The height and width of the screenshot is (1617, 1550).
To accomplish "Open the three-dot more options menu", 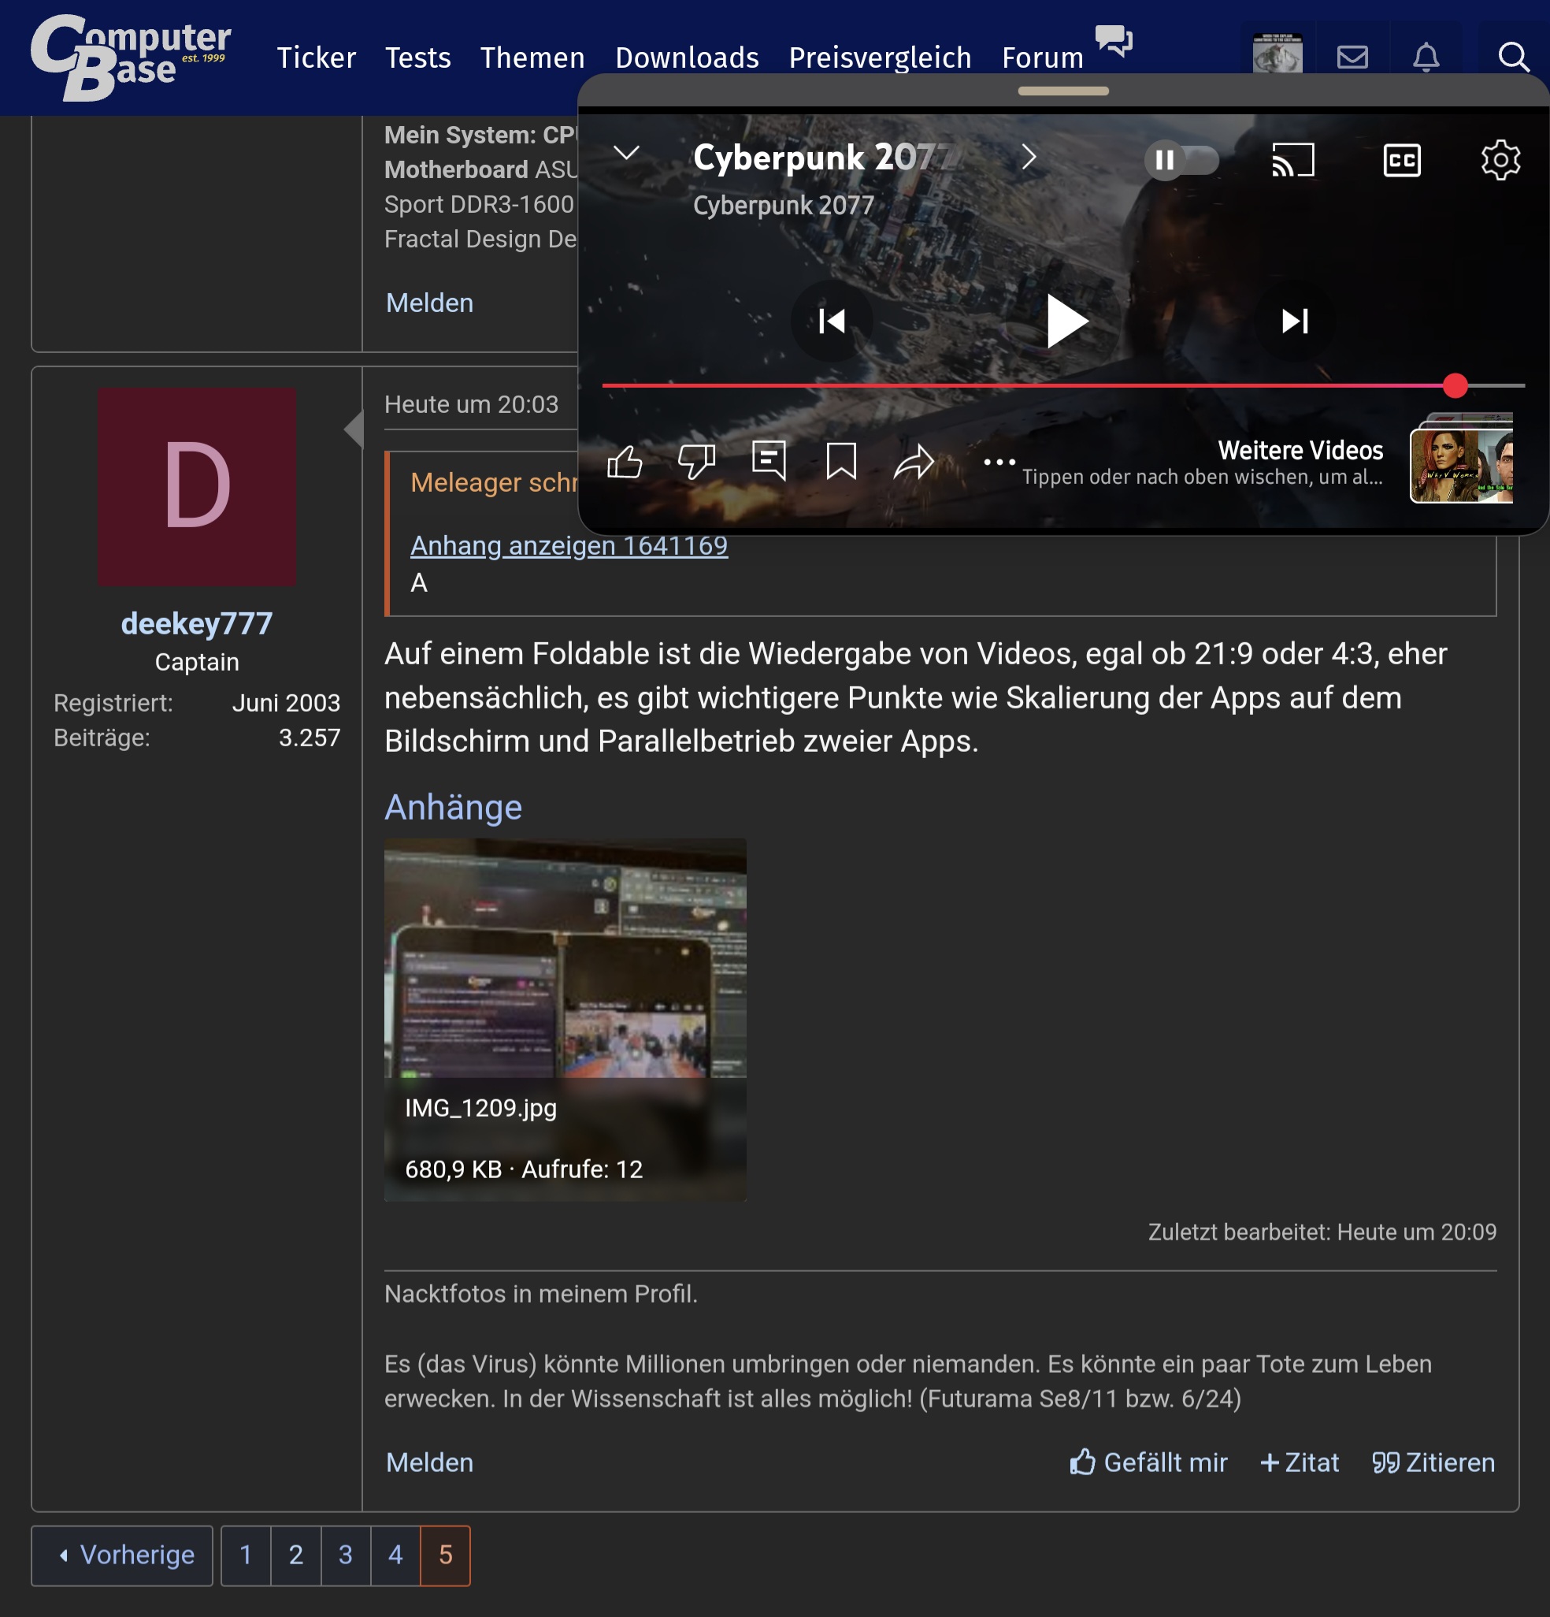I will point(999,462).
